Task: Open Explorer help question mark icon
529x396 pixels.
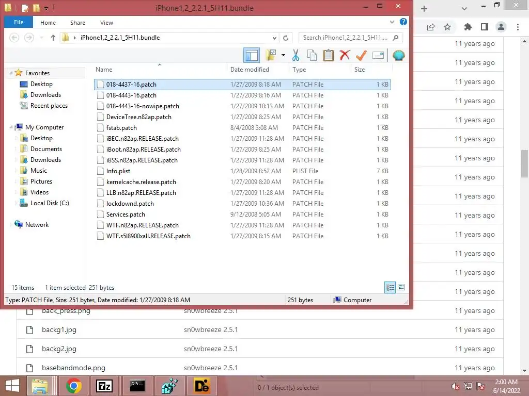Action: (403, 22)
